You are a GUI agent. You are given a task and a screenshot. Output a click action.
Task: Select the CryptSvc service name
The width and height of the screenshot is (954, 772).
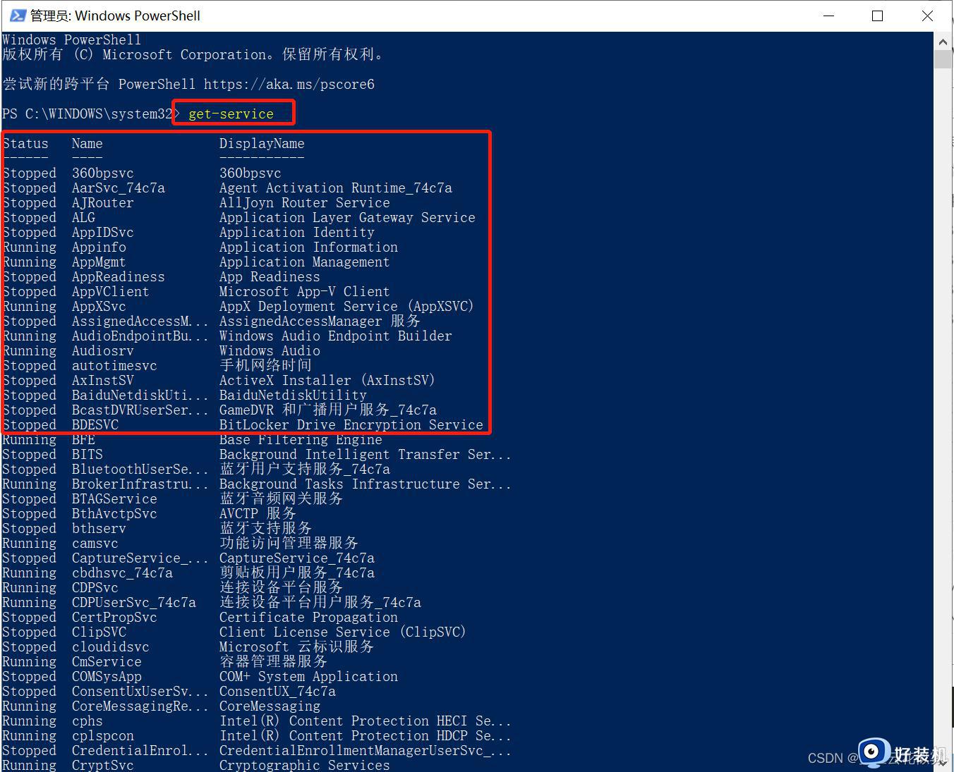tap(103, 765)
